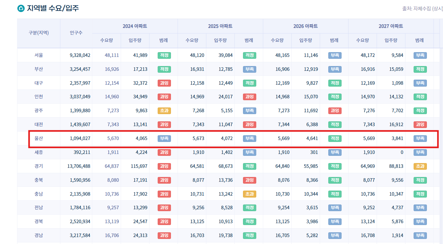
Task: Click the 2024 아파트 group header
Action: click(135, 26)
